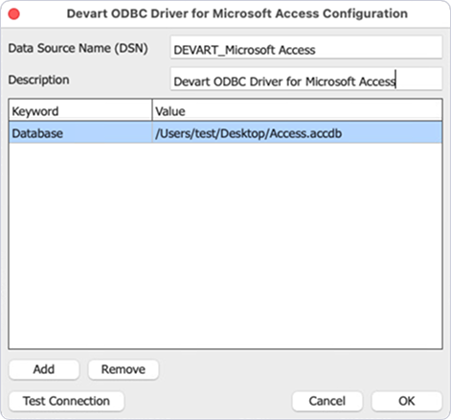Click the Cancel button

327,401
